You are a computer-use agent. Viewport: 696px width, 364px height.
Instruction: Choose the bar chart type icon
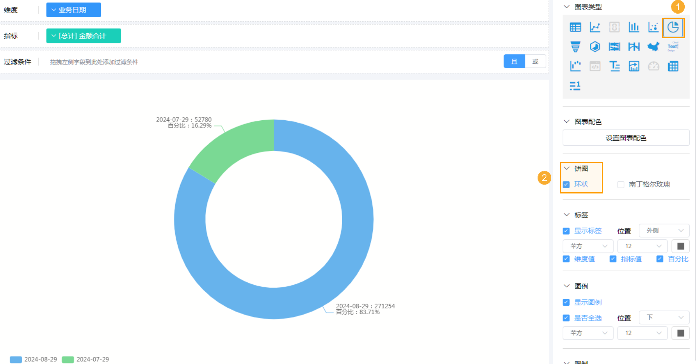coord(634,27)
